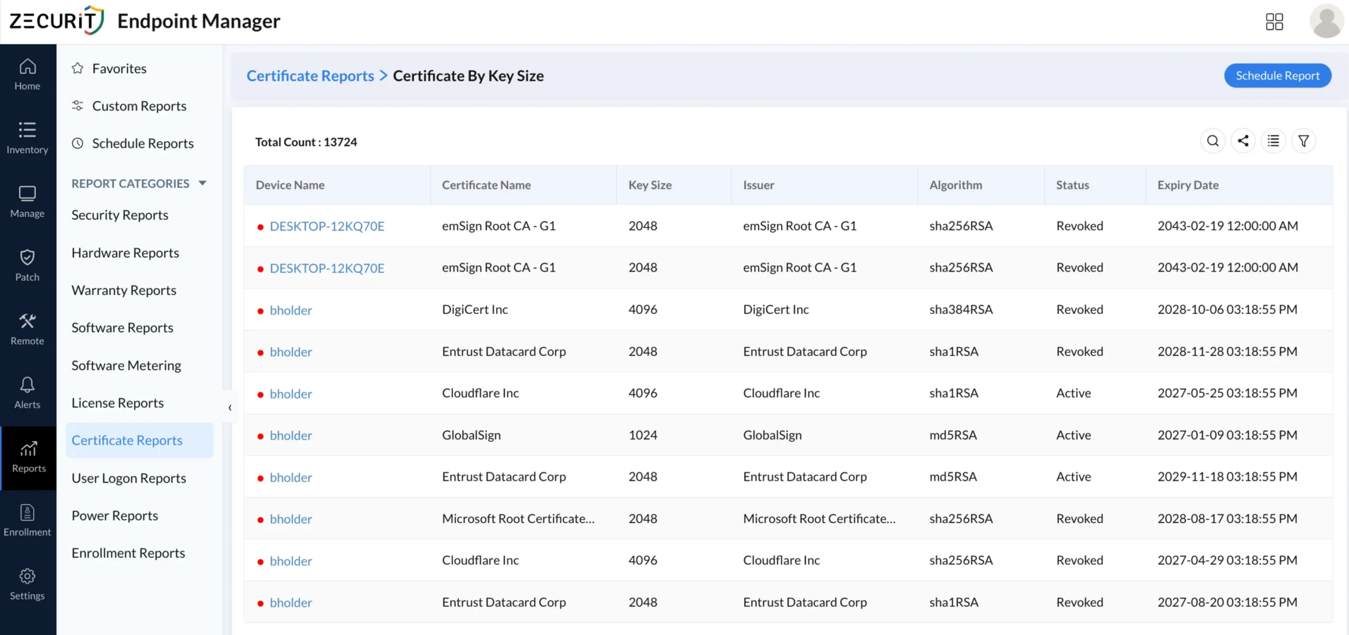Click the Custom Reports sliders icon
Image resolution: width=1349 pixels, height=635 pixels.
[78, 105]
